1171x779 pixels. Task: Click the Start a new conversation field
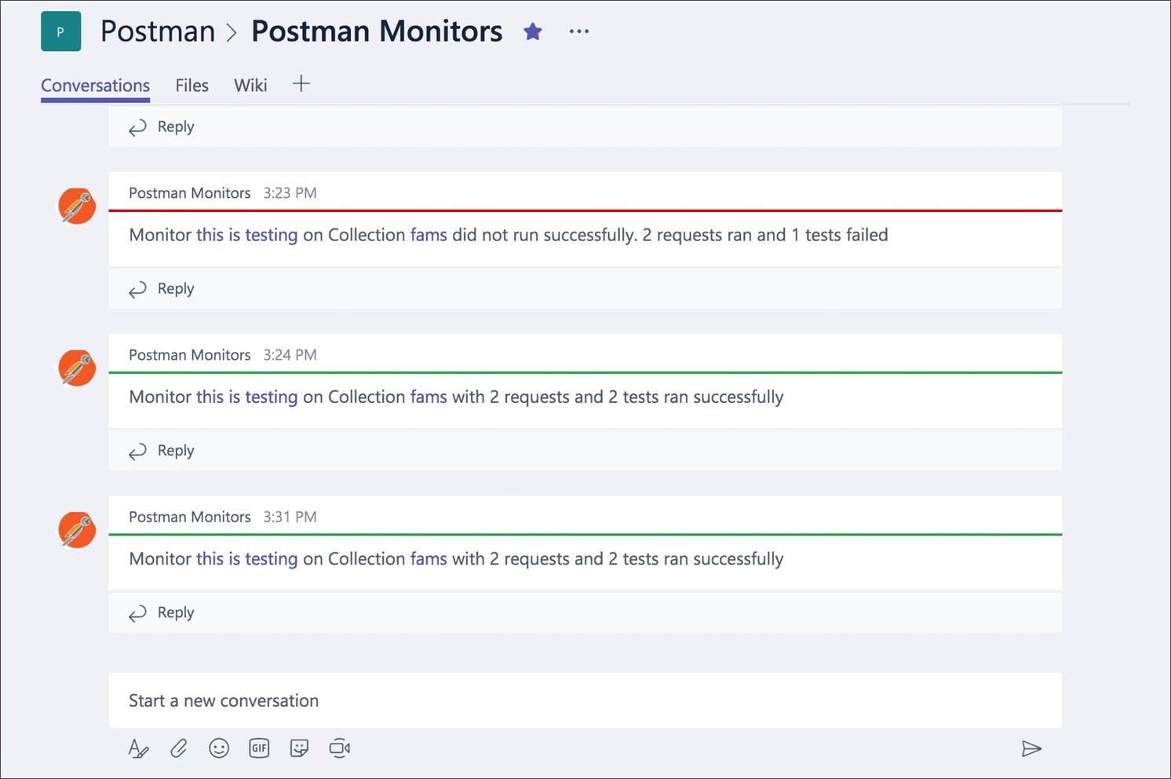coord(224,700)
